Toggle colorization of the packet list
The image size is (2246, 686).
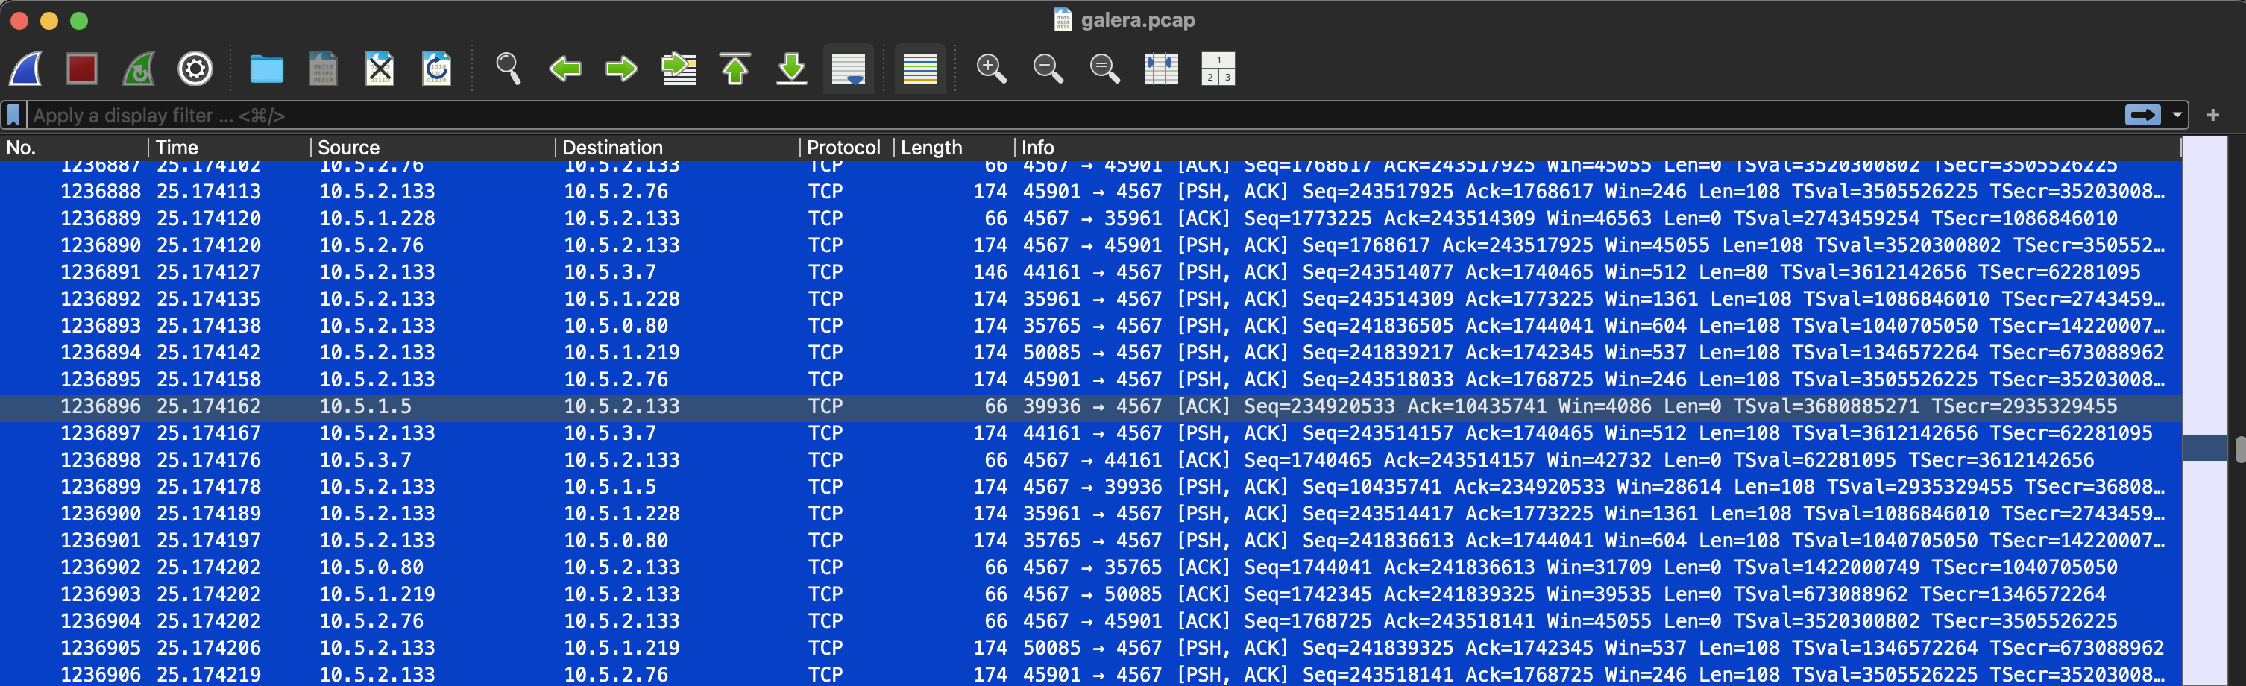(919, 70)
